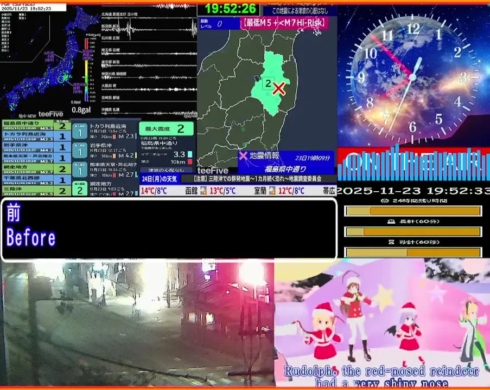This screenshot has width=490, height=390.
Task: Click the green circle marker on Japan PGA map
Action: point(61,79)
